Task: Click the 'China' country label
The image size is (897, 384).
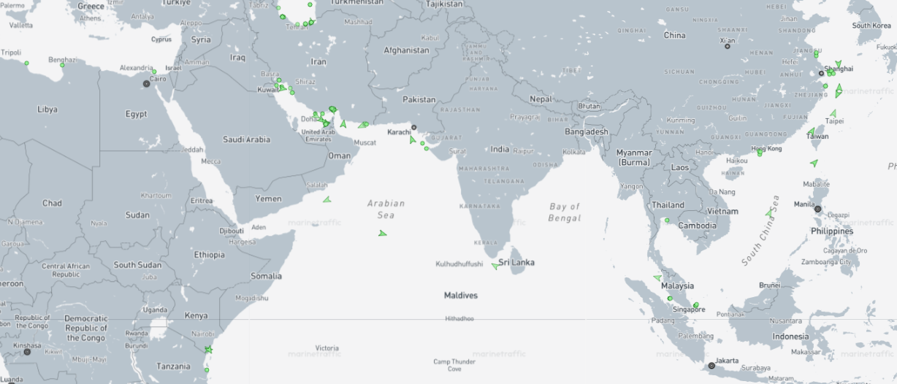Action: tap(675, 35)
